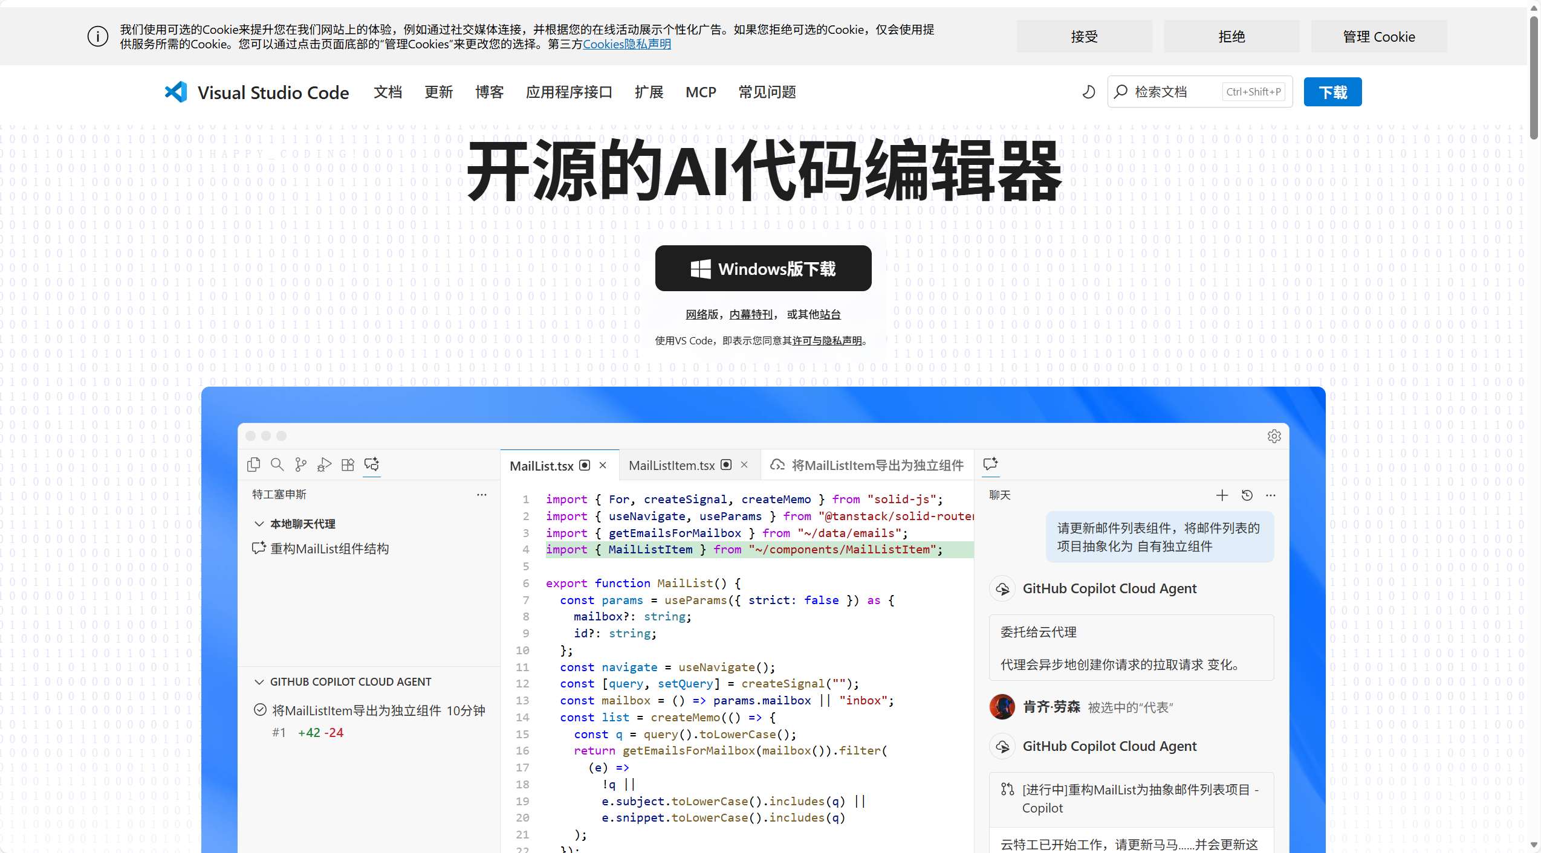Click the Windows版下载 button
This screenshot has height=853, width=1541.
coord(763,268)
